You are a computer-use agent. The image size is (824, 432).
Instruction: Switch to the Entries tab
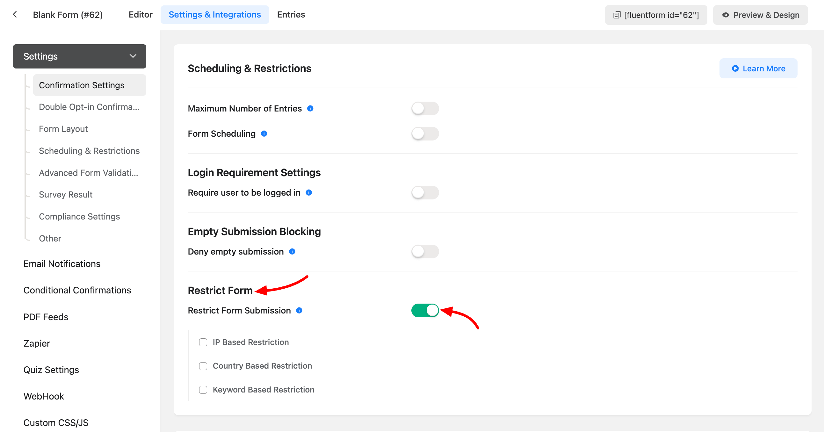click(291, 14)
